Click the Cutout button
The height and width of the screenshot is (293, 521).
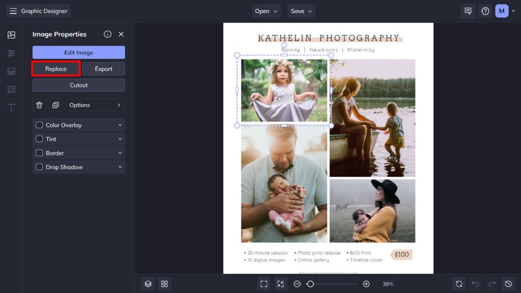pos(79,85)
